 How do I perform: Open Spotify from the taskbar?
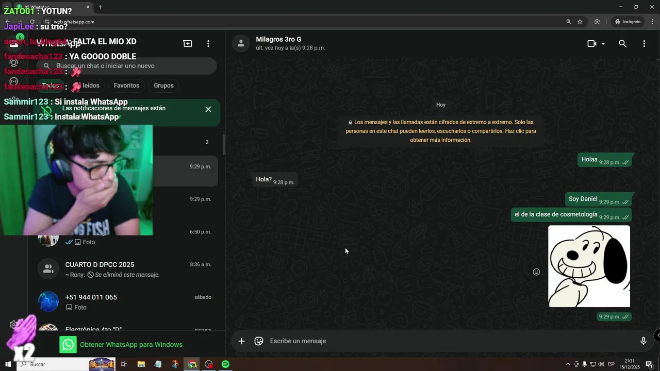(x=225, y=364)
